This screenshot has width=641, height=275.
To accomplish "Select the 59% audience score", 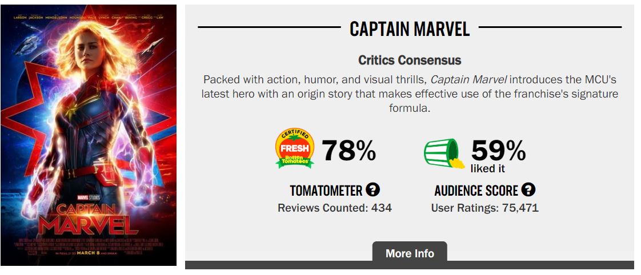I will click(498, 149).
